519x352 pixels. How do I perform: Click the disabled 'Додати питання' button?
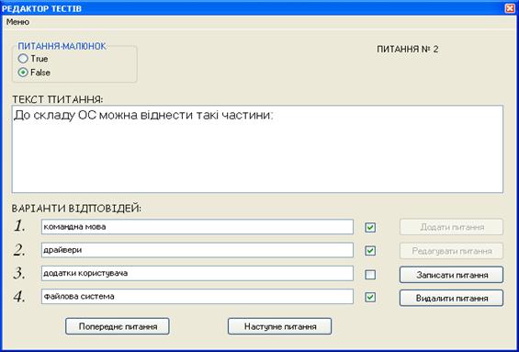(451, 227)
